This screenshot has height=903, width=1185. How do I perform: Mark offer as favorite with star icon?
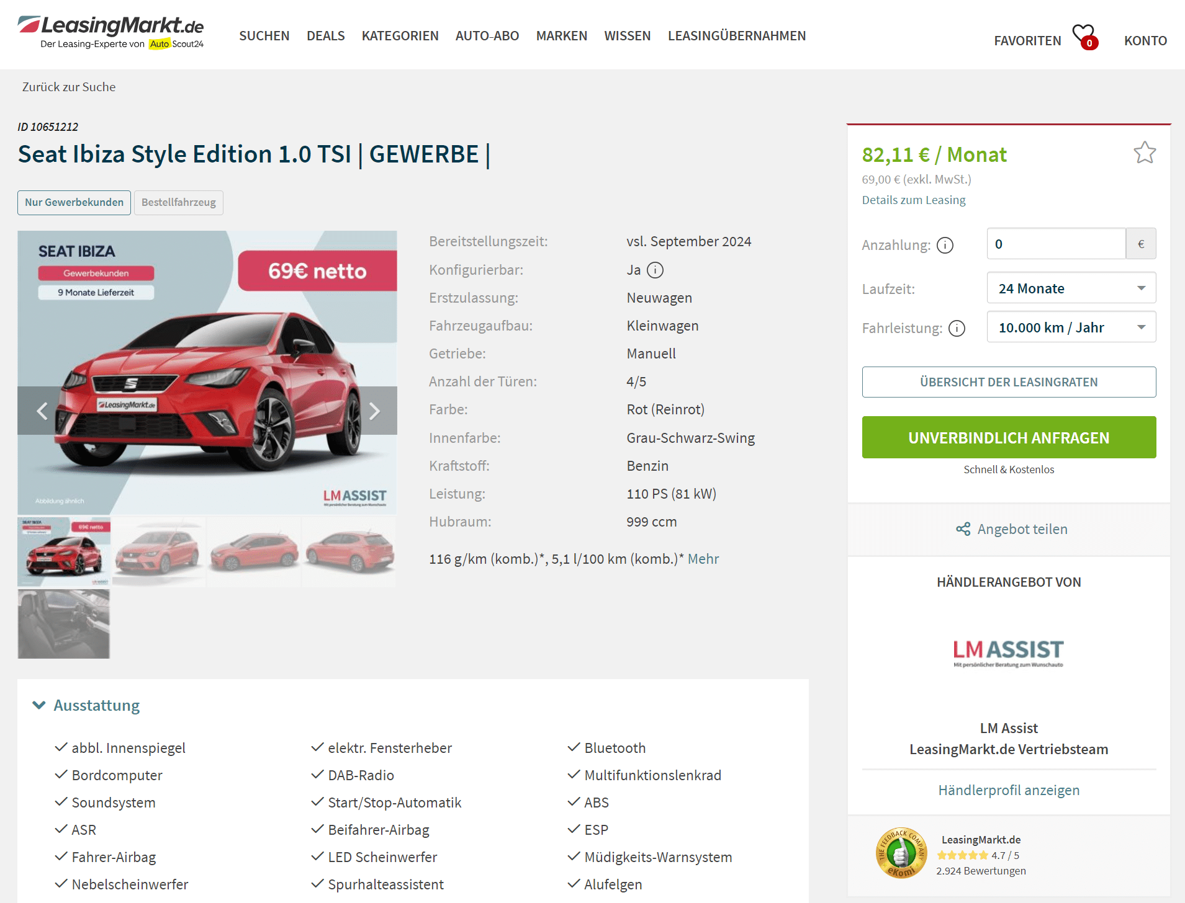[x=1144, y=153]
